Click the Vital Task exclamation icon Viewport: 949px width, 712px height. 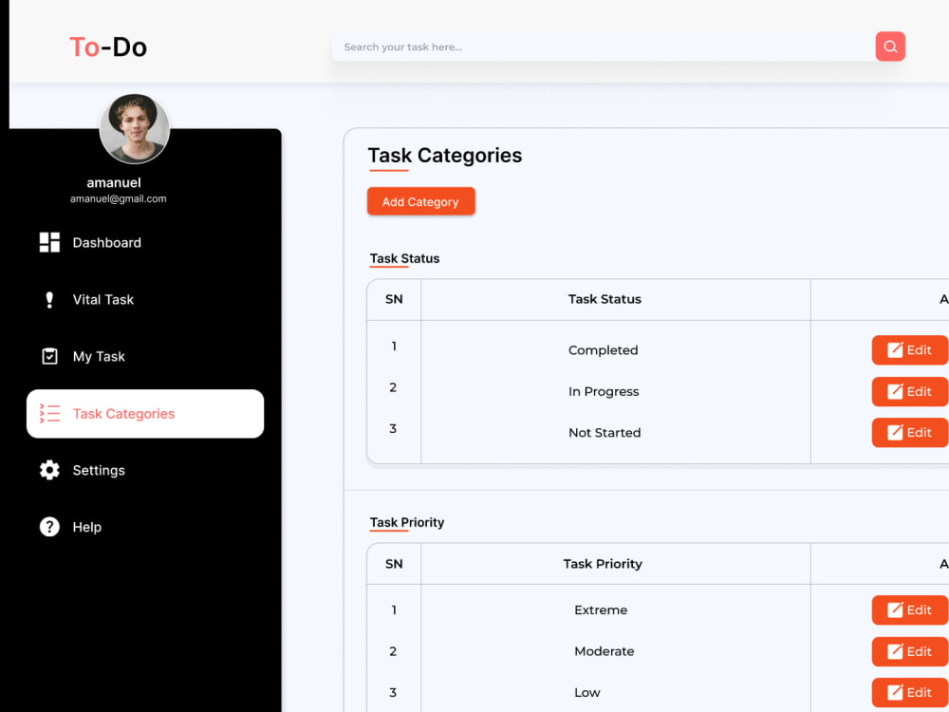point(49,300)
